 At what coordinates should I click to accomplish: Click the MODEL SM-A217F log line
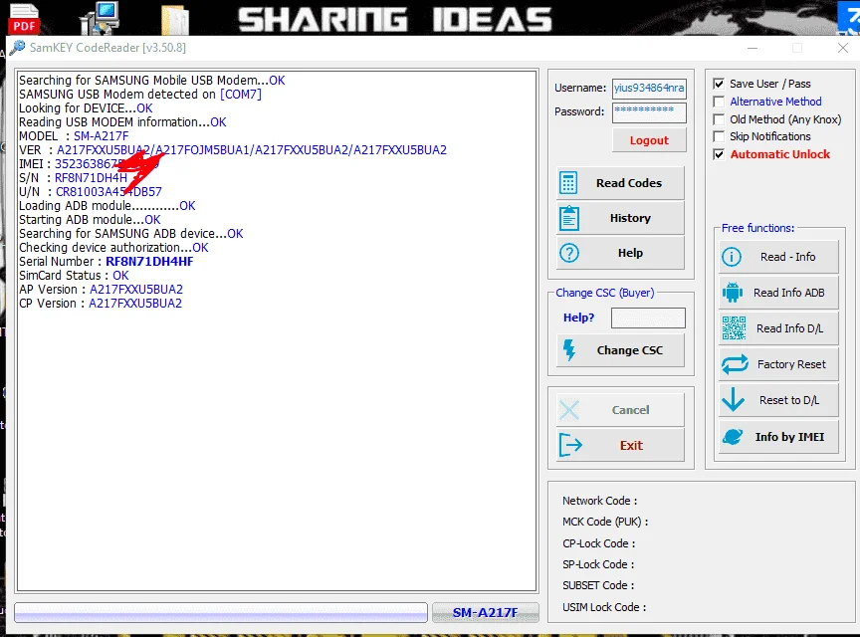74,136
